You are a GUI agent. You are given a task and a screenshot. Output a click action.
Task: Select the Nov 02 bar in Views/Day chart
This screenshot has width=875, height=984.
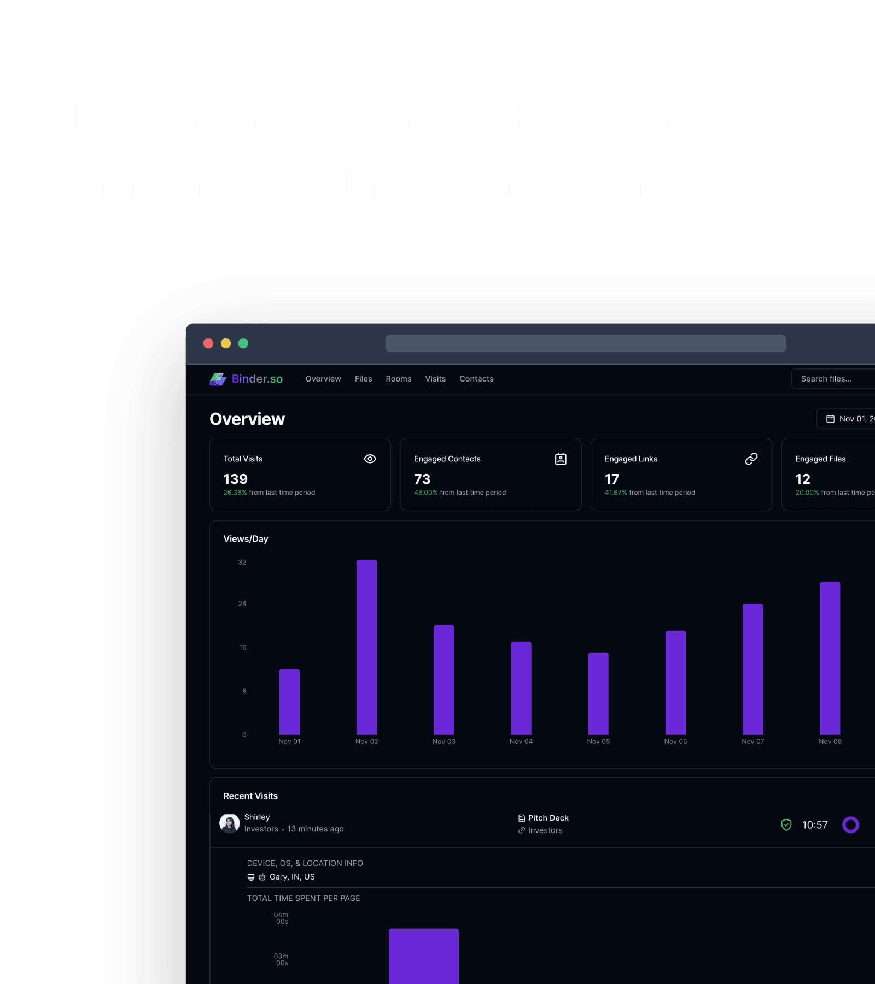coord(366,647)
